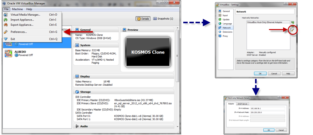
Task: Click the Storage section disk icon
Action: tap(77, 92)
